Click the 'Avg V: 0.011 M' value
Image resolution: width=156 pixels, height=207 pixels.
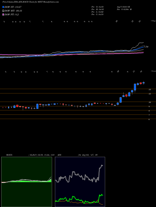(x=123, y=7)
